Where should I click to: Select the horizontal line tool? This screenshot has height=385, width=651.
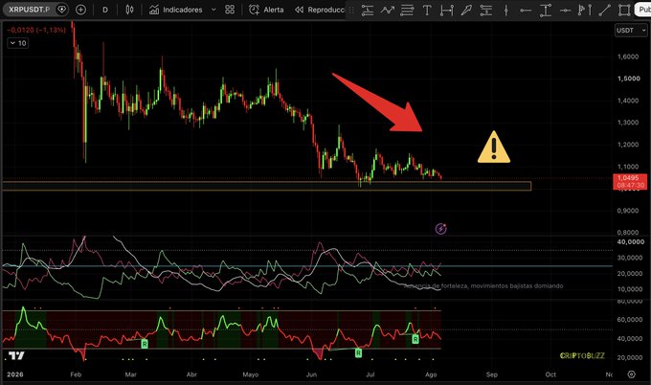(x=565, y=10)
